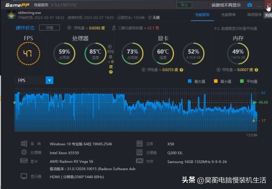Open the 详情 details button

[x=49, y=28]
